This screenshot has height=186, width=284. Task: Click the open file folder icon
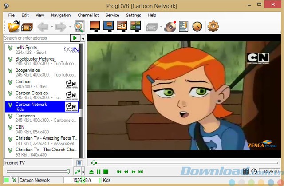(14, 27)
